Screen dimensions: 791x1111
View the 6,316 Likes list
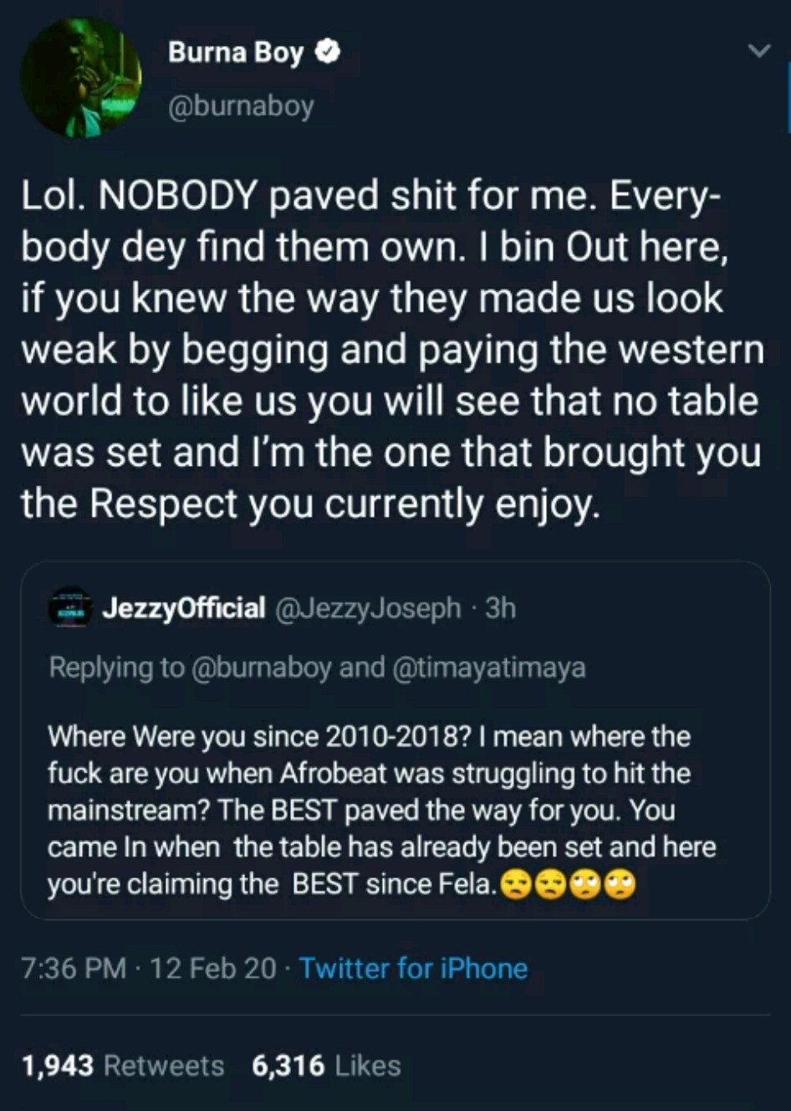pyautogui.click(x=326, y=1065)
